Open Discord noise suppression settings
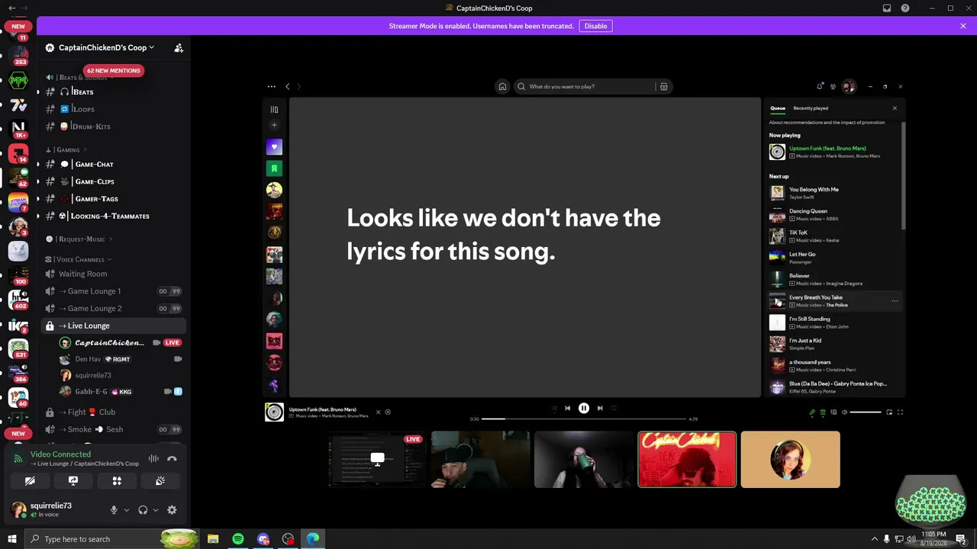The height and width of the screenshot is (549, 977). pos(153,459)
